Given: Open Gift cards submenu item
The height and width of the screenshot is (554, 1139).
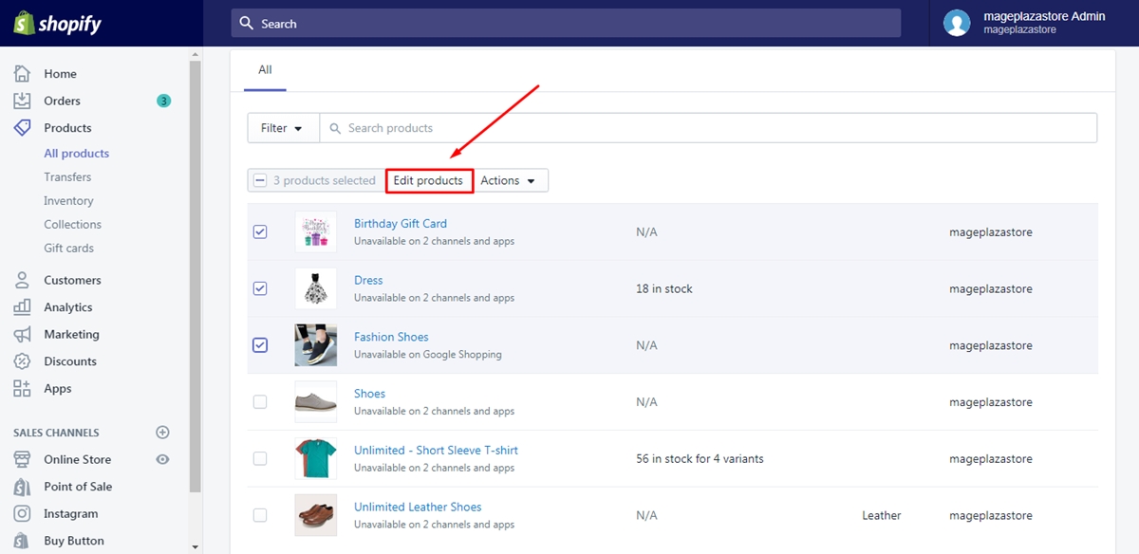Looking at the screenshot, I should click(68, 249).
